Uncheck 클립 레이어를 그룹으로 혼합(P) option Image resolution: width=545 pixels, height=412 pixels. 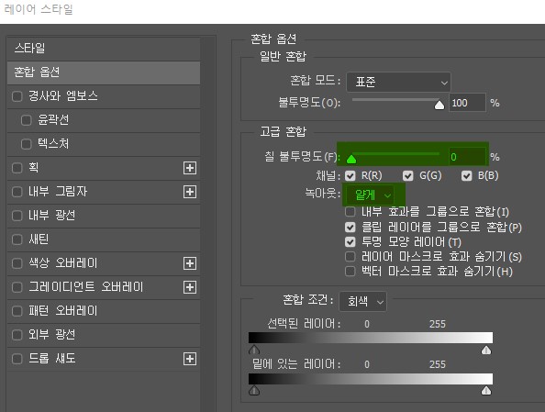click(350, 227)
